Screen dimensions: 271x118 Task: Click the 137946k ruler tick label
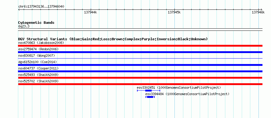pyautogui.click(x=258, y=12)
